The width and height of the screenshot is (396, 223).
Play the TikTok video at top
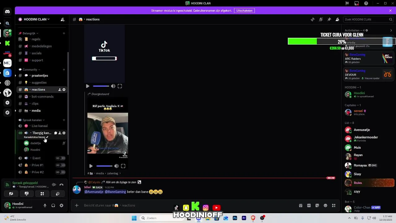coord(88,86)
